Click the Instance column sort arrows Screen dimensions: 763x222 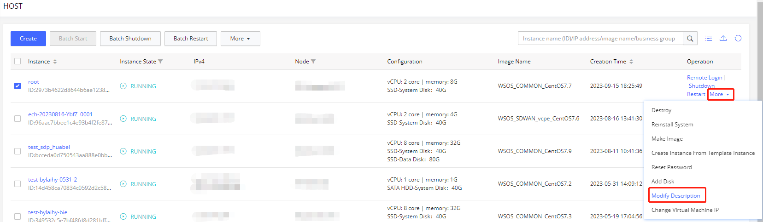point(55,62)
